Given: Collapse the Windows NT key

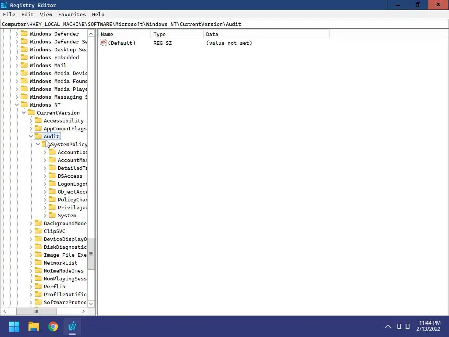Looking at the screenshot, I should tap(17, 105).
